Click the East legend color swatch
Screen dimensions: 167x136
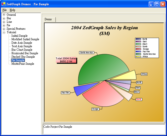coord(139,41)
